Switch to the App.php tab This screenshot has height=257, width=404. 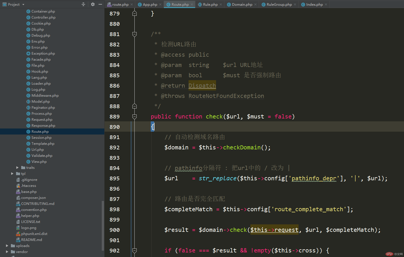(x=150, y=4)
